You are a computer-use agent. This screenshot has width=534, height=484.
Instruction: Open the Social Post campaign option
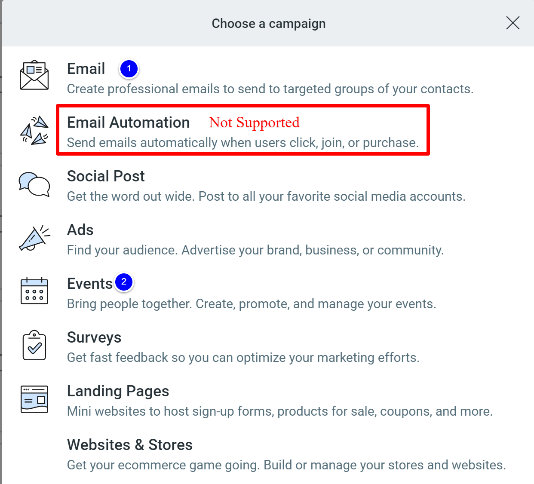coord(106,176)
